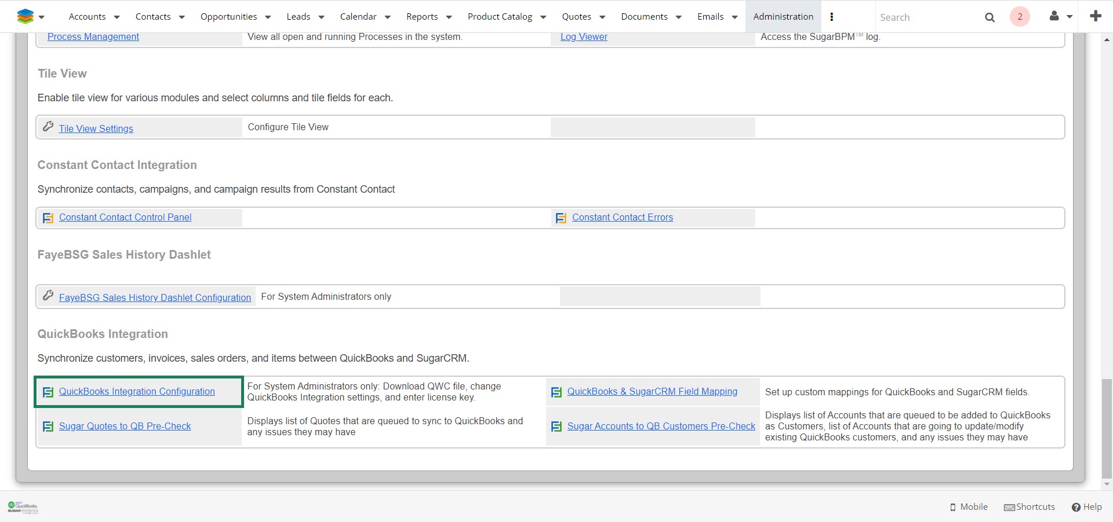The width and height of the screenshot is (1113, 522).
Task: Click the vertical scrollbar thumb
Action: (x=1107, y=428)
